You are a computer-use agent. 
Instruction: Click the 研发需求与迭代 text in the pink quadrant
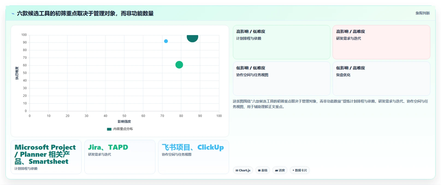pos(349,38)
